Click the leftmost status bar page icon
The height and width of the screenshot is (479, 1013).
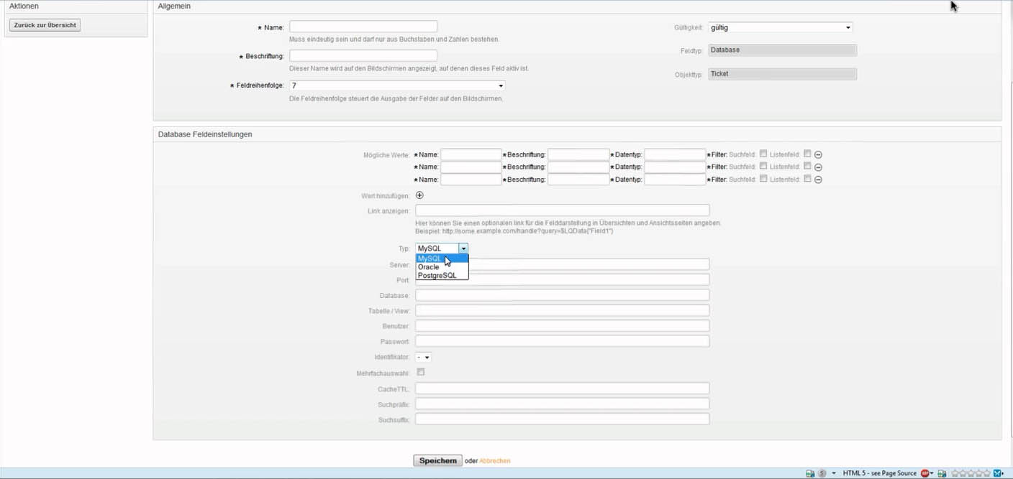click(x=810, y=473)
